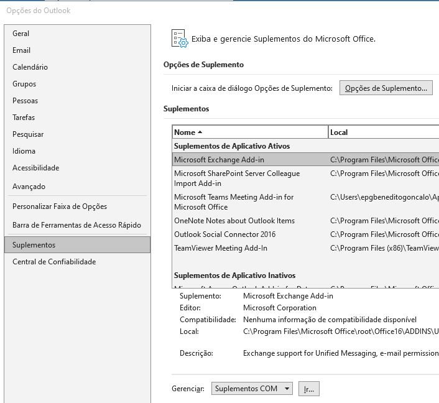
Task: Click the TeamViewer add-in path under Local
Action: pos(384,248)
